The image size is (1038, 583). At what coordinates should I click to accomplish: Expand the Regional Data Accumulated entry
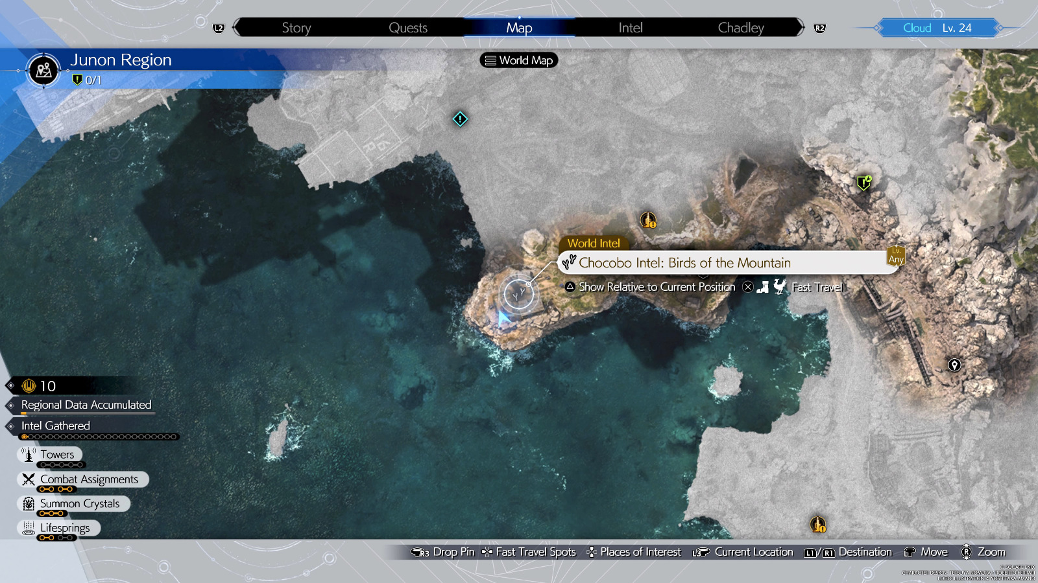click(86, 405)
